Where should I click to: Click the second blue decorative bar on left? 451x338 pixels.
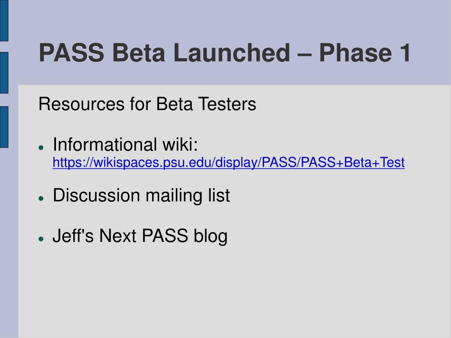pyautogui.click(x=4, y=73)
